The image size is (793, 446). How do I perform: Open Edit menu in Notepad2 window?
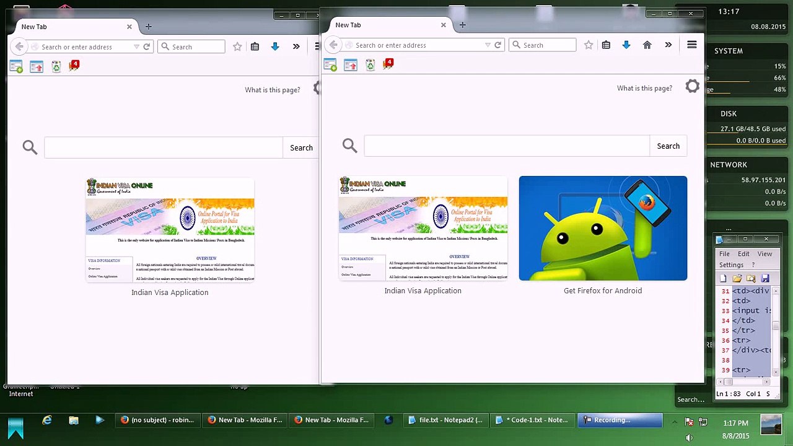click(743, 254)
